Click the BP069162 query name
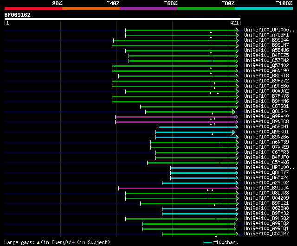The height and width of the screenshot is (246, 297). 18,15
